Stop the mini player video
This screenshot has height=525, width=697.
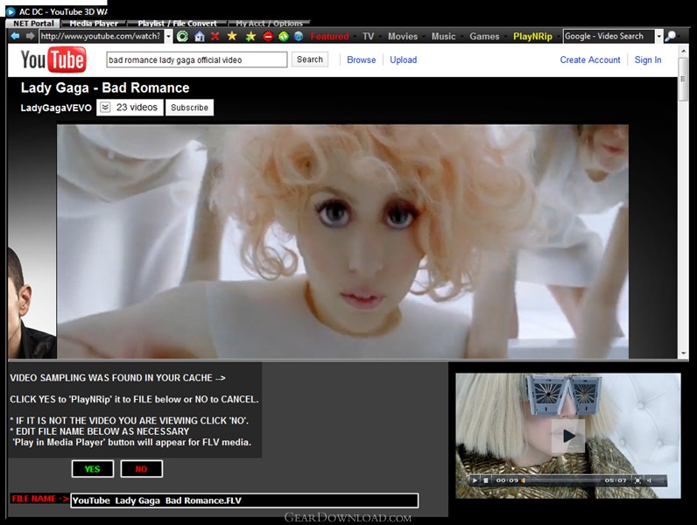pos(486,480)
